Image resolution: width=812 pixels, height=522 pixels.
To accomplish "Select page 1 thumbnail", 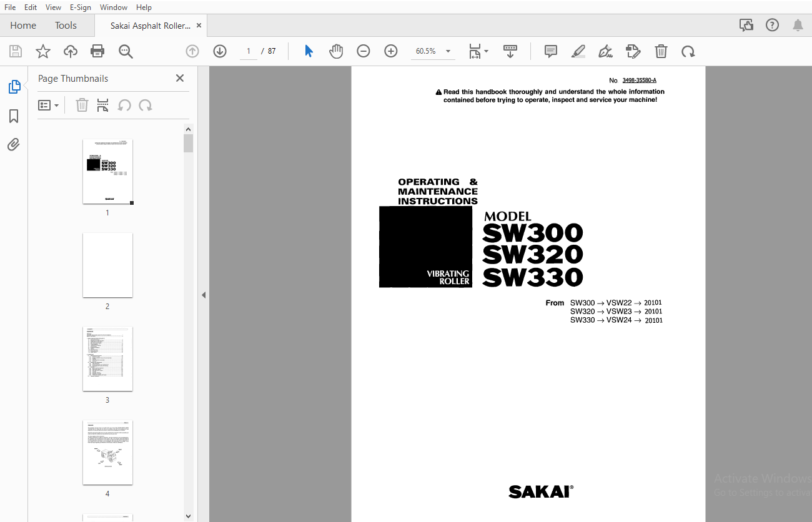I will point(107,172).
